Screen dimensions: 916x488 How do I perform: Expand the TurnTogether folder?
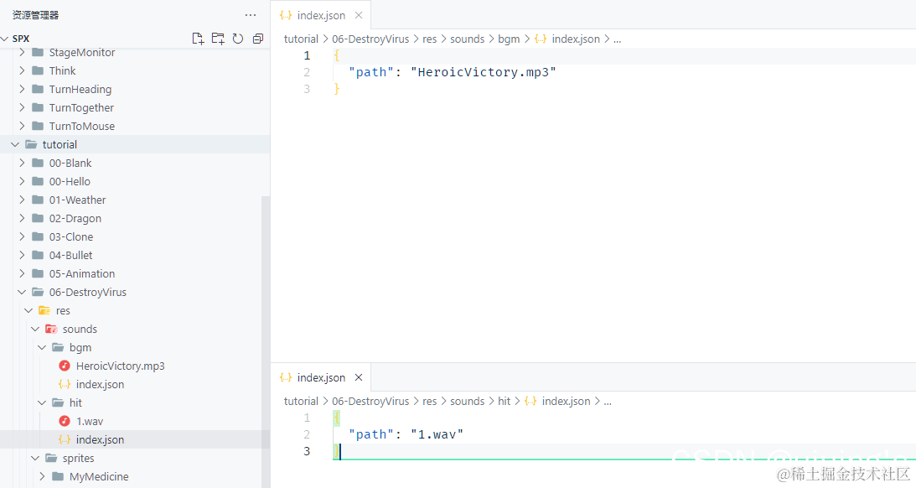(22, 107)
